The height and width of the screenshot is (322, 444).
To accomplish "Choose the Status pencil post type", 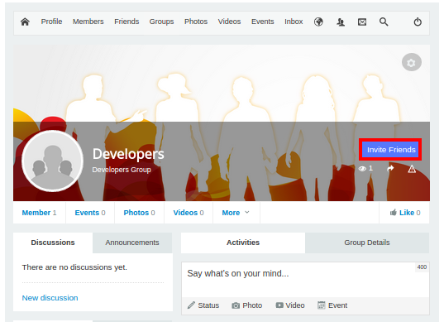I will click(x=203, y=305).
